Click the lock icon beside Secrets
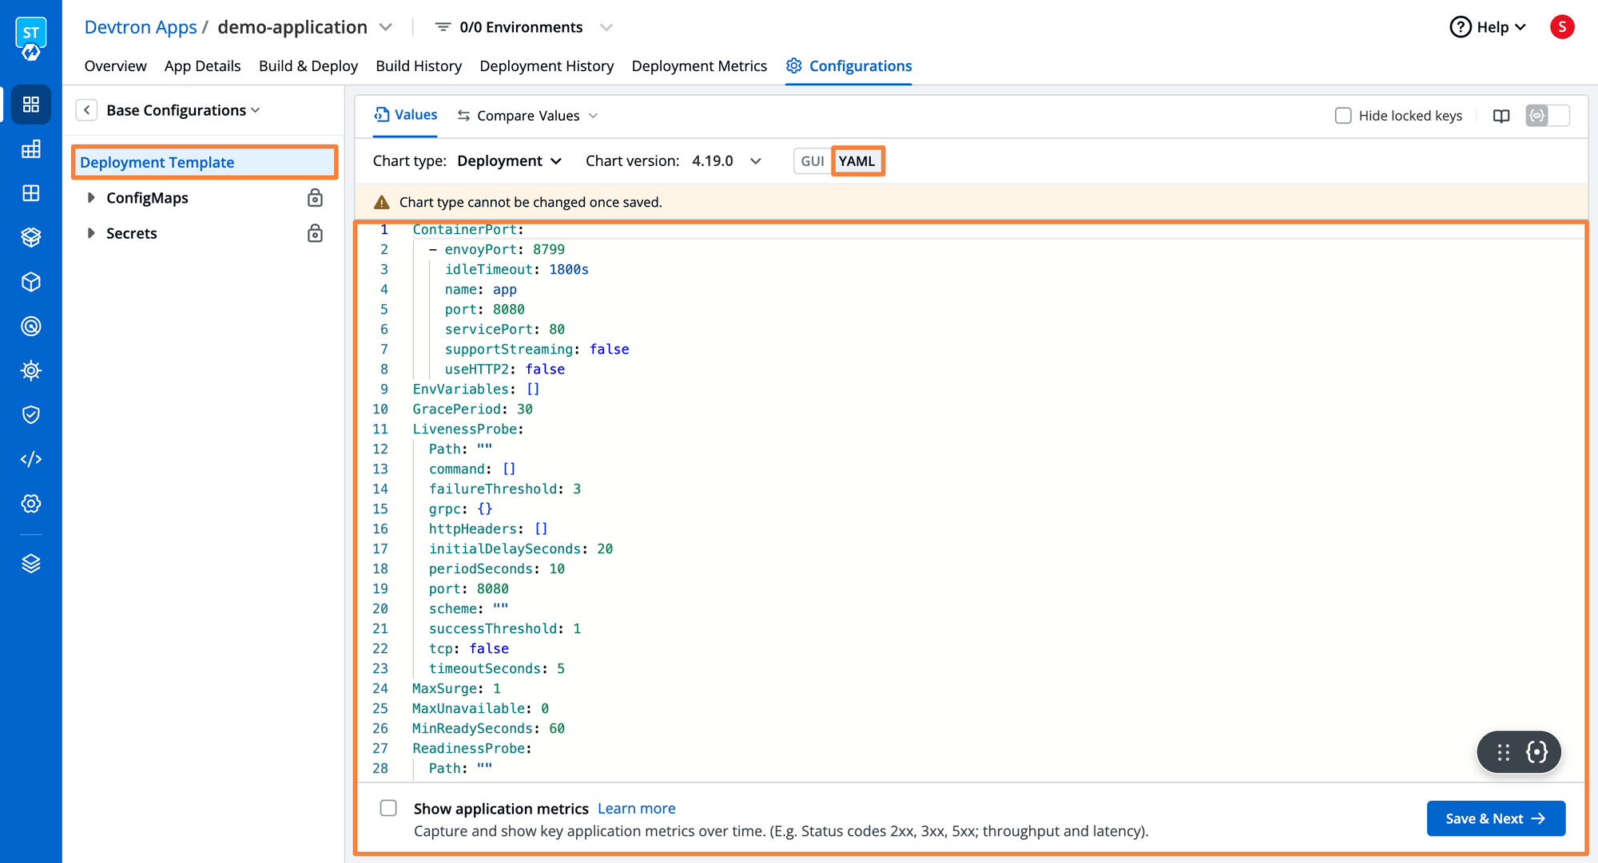The height and width of the screenshot is (863, 1598). click(x=315, y=233)
